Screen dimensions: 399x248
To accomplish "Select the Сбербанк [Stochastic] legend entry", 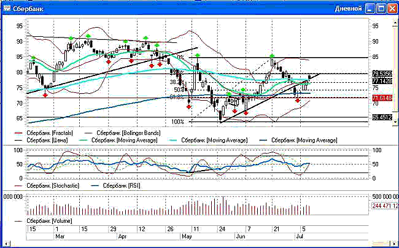I will tap(47, 185).
